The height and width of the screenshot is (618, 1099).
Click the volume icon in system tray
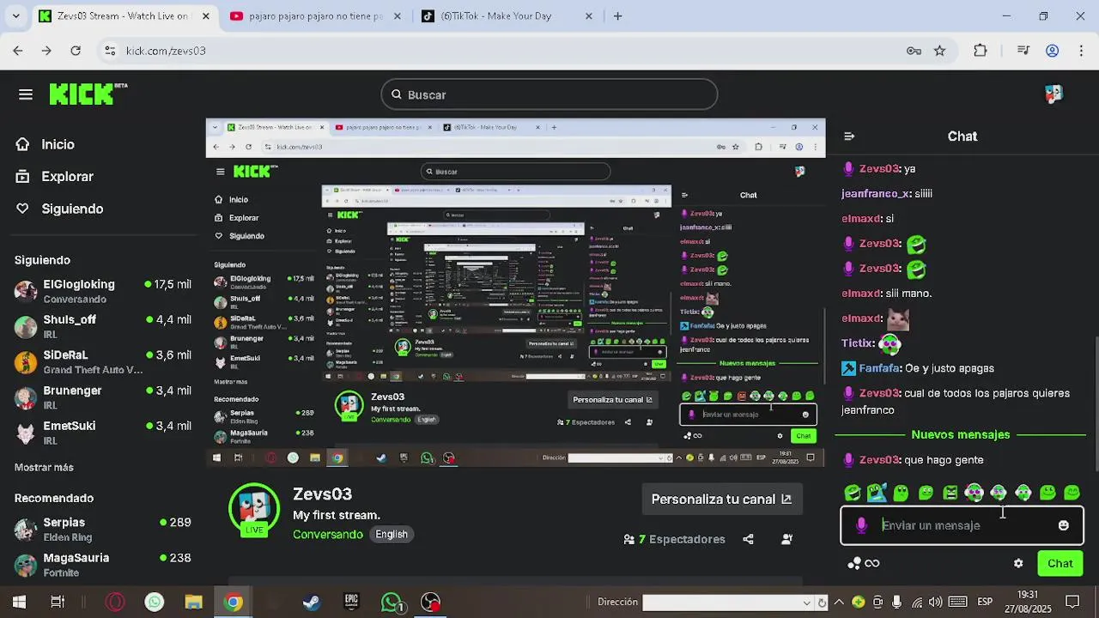coord(935,602)
